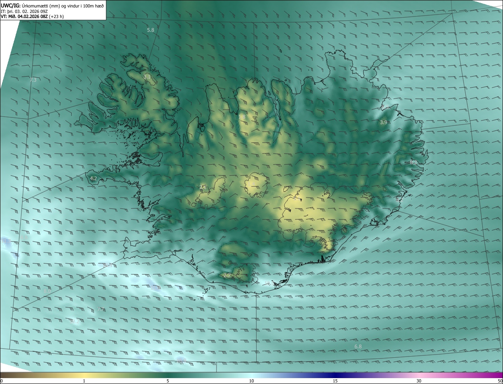The width and height of the screenshot is (503, 384).
Task: Click the 7.3 value over the western sea
Action: [x=33, y=80]
